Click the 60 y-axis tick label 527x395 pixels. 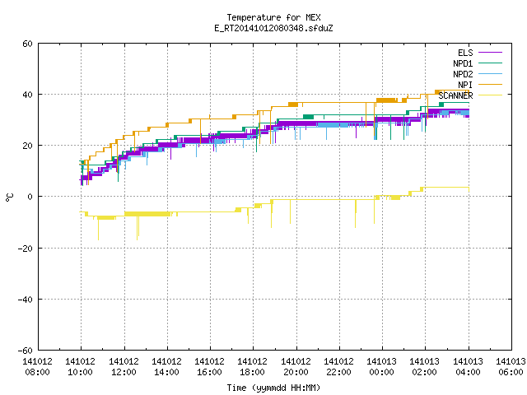(27, 44)
